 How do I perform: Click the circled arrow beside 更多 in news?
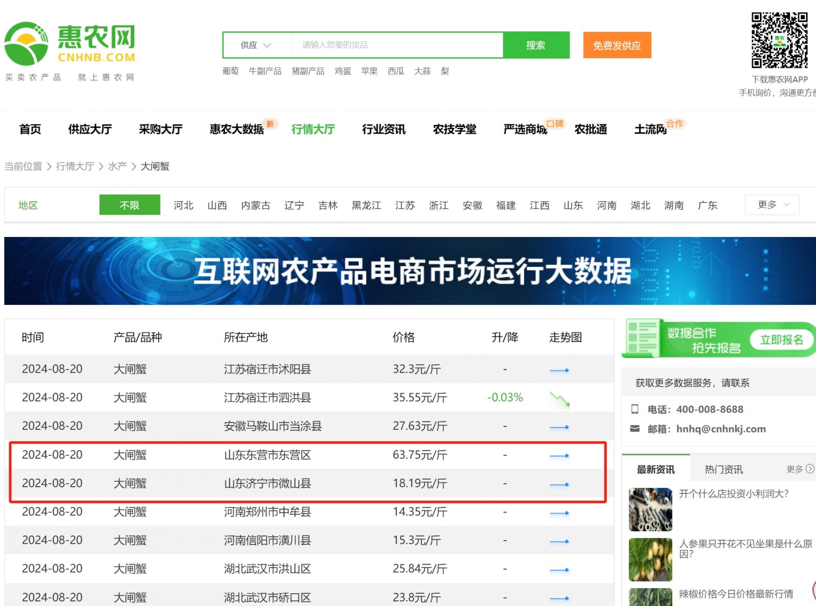point(810,468)
